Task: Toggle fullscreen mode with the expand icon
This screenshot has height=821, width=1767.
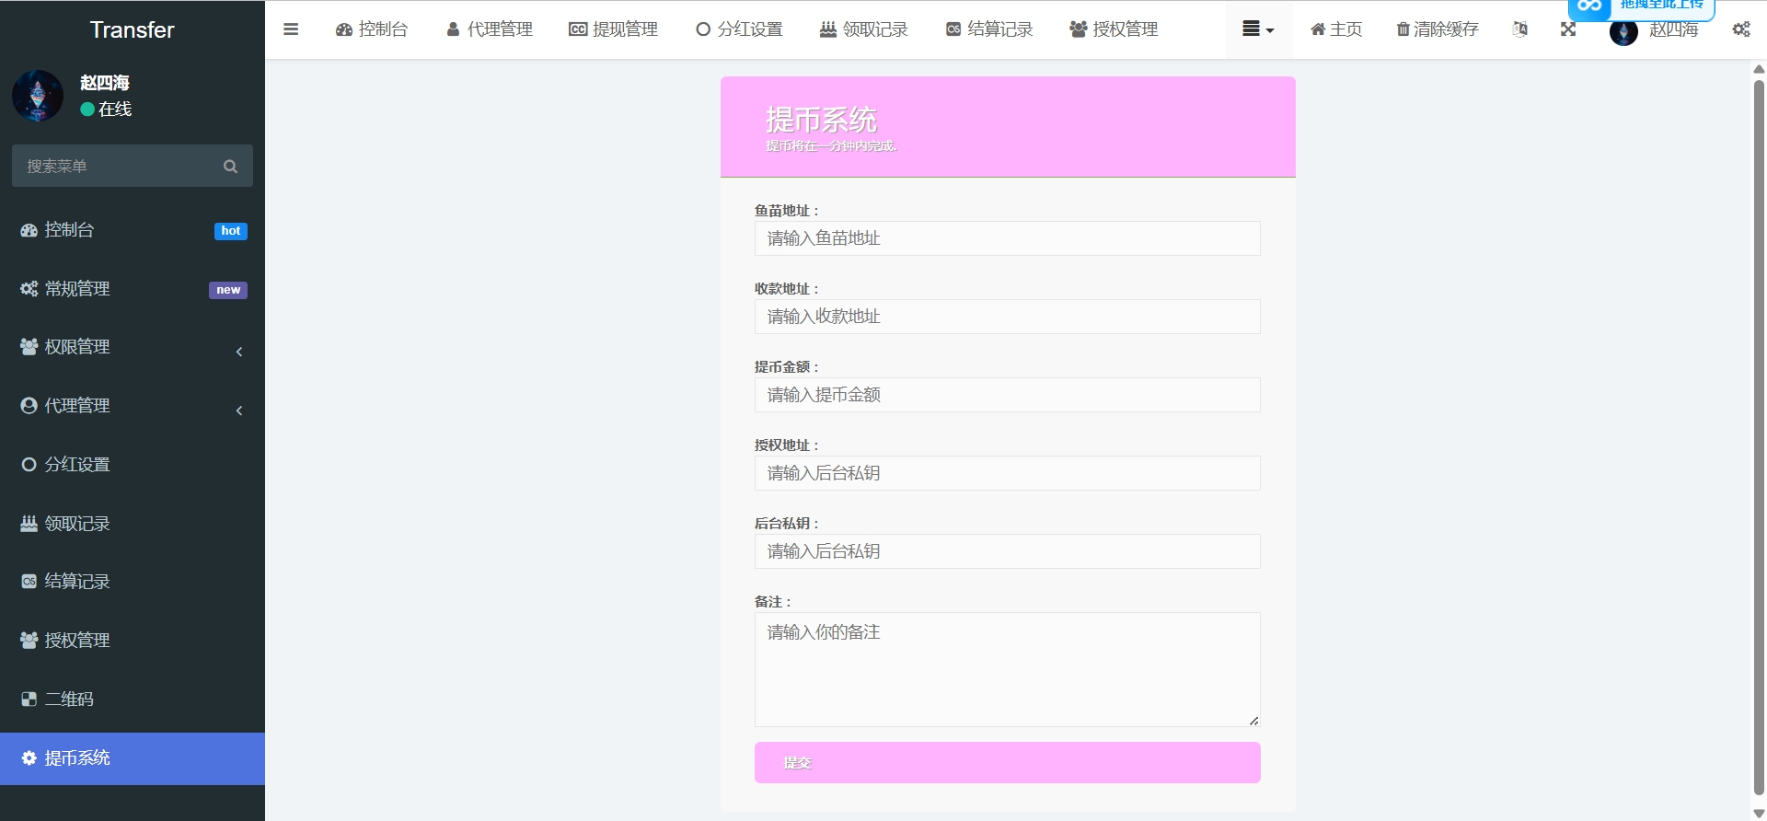Action: pyautogui.click(x=1568, y=29)
